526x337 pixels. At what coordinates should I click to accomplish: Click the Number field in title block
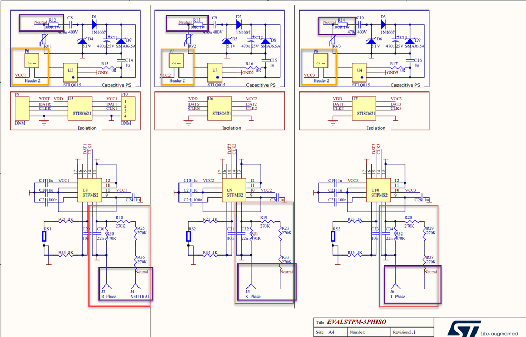[x=369, y=332]
